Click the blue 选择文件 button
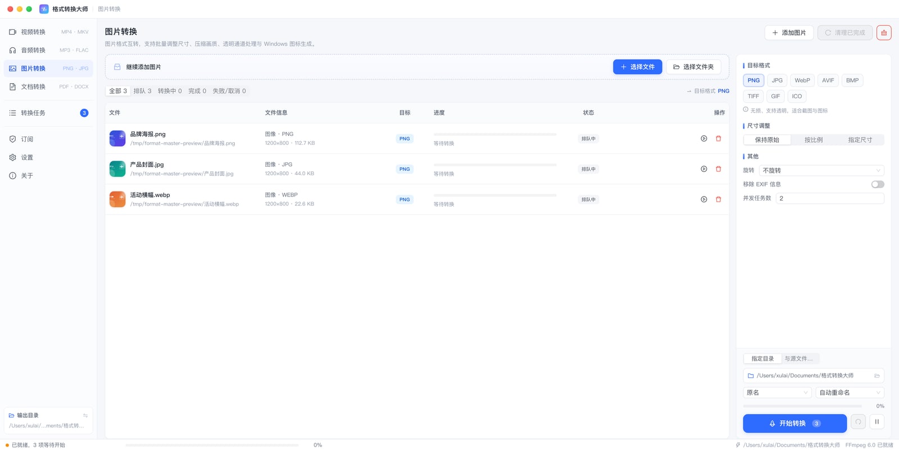 pos(638,67)
